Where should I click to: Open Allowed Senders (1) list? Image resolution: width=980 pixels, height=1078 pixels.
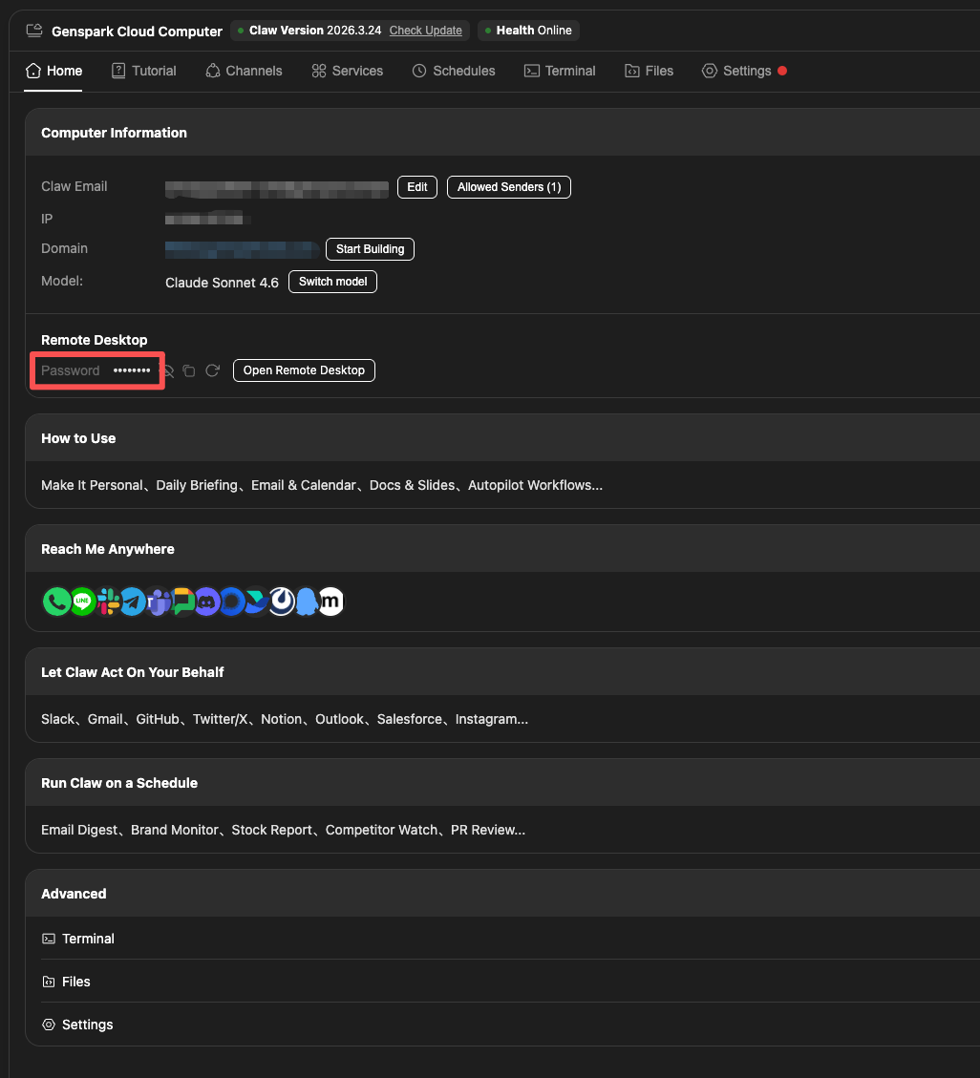509,187
